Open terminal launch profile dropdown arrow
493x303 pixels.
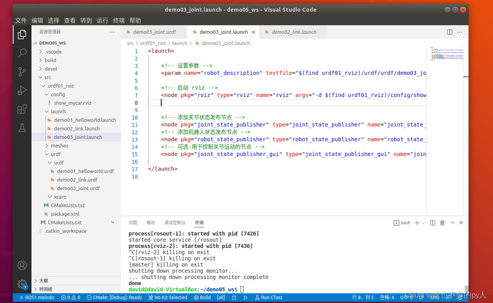pos(423,223)
